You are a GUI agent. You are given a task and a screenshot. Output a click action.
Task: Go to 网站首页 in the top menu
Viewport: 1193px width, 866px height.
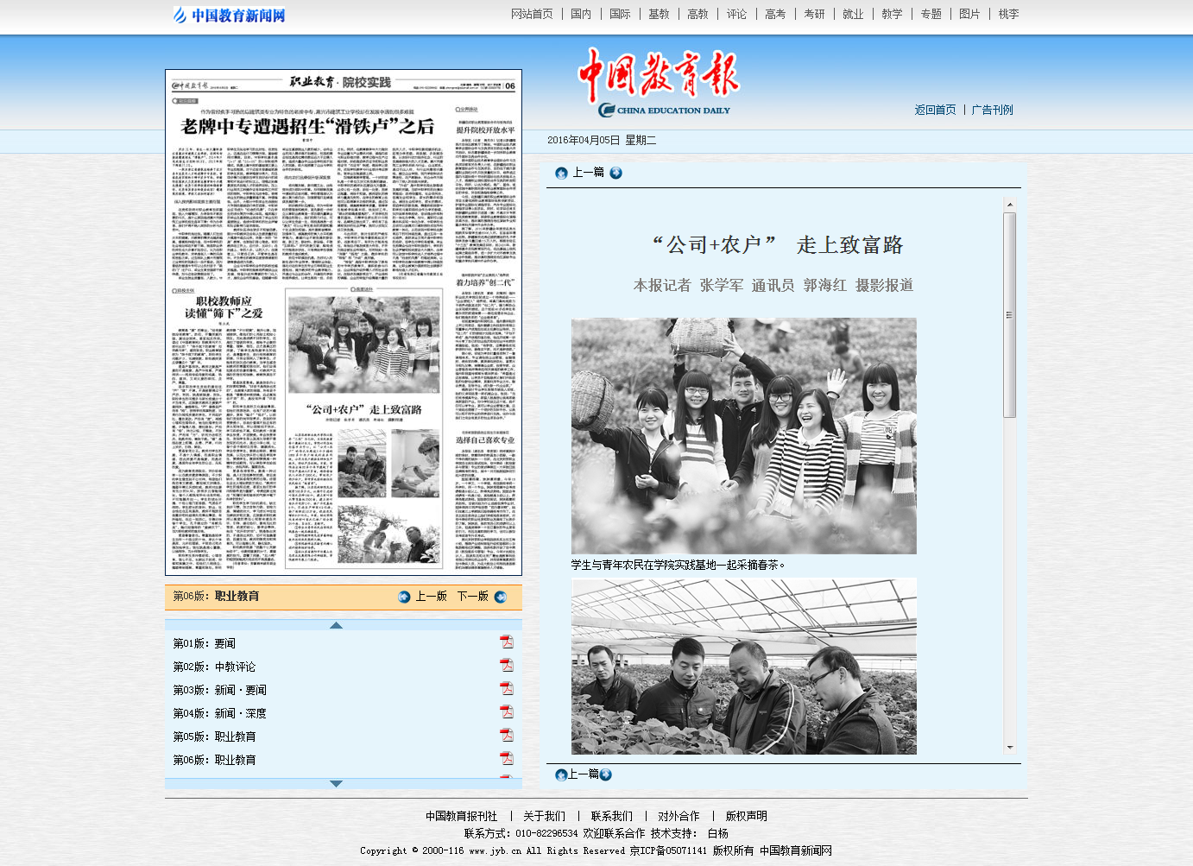point(532,14)
